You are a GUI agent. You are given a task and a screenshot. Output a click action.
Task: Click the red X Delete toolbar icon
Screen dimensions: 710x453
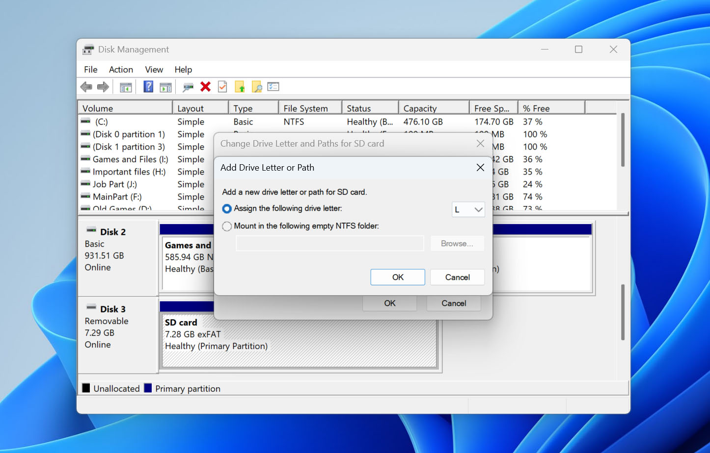(x=206, y=87)
